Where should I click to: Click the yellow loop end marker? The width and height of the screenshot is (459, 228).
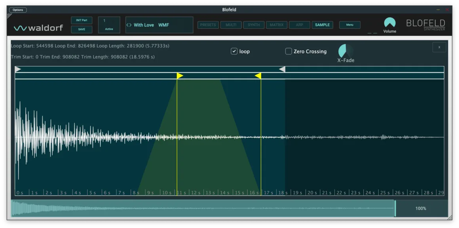[x=258, y=75]
